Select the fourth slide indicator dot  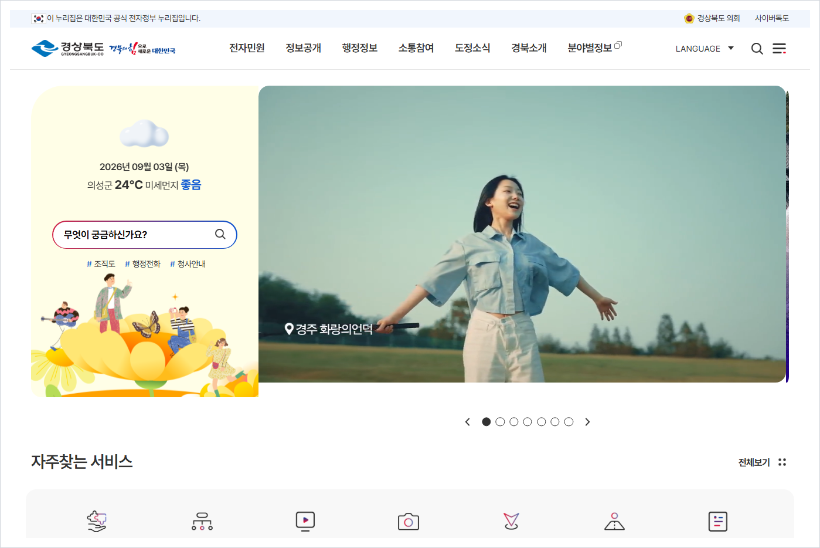pos(528,422)
